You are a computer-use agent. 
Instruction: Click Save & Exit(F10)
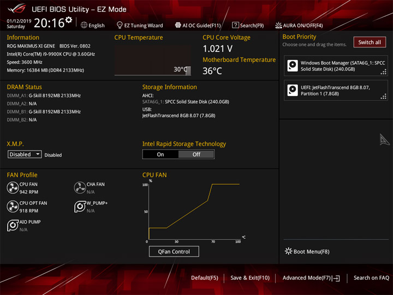pyautogui.click(x=250, y=278)
